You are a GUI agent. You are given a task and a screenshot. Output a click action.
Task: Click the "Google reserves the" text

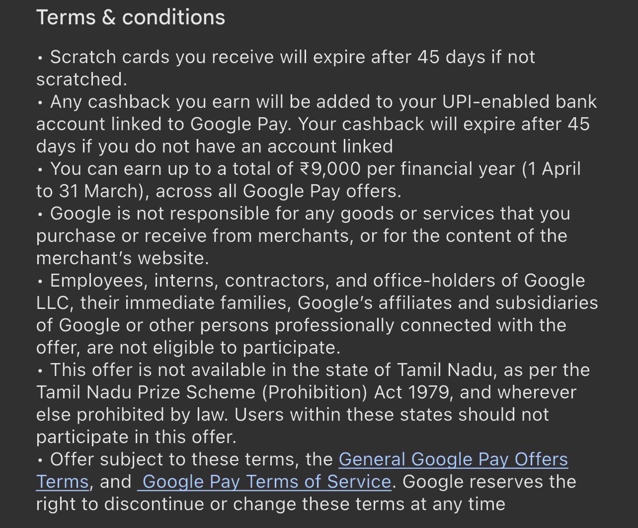pyautogui.click(x=489, y=482)
